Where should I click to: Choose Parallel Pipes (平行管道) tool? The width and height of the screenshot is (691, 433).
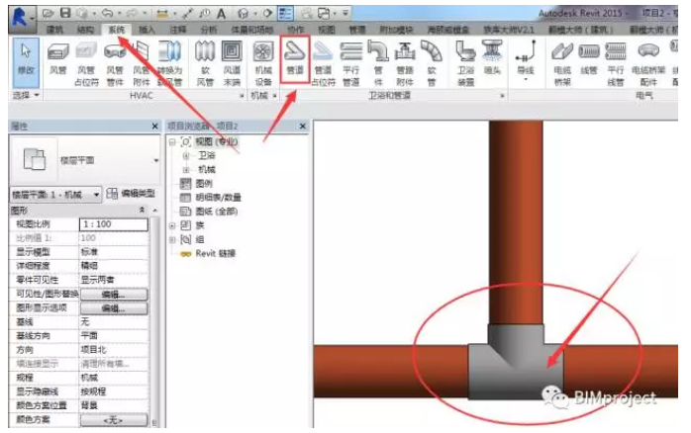pos(351,63)
